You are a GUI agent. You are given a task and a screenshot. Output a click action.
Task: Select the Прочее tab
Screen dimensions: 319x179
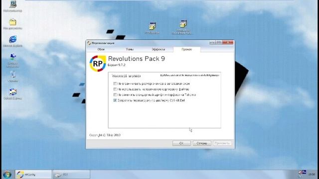click(187, 49)
